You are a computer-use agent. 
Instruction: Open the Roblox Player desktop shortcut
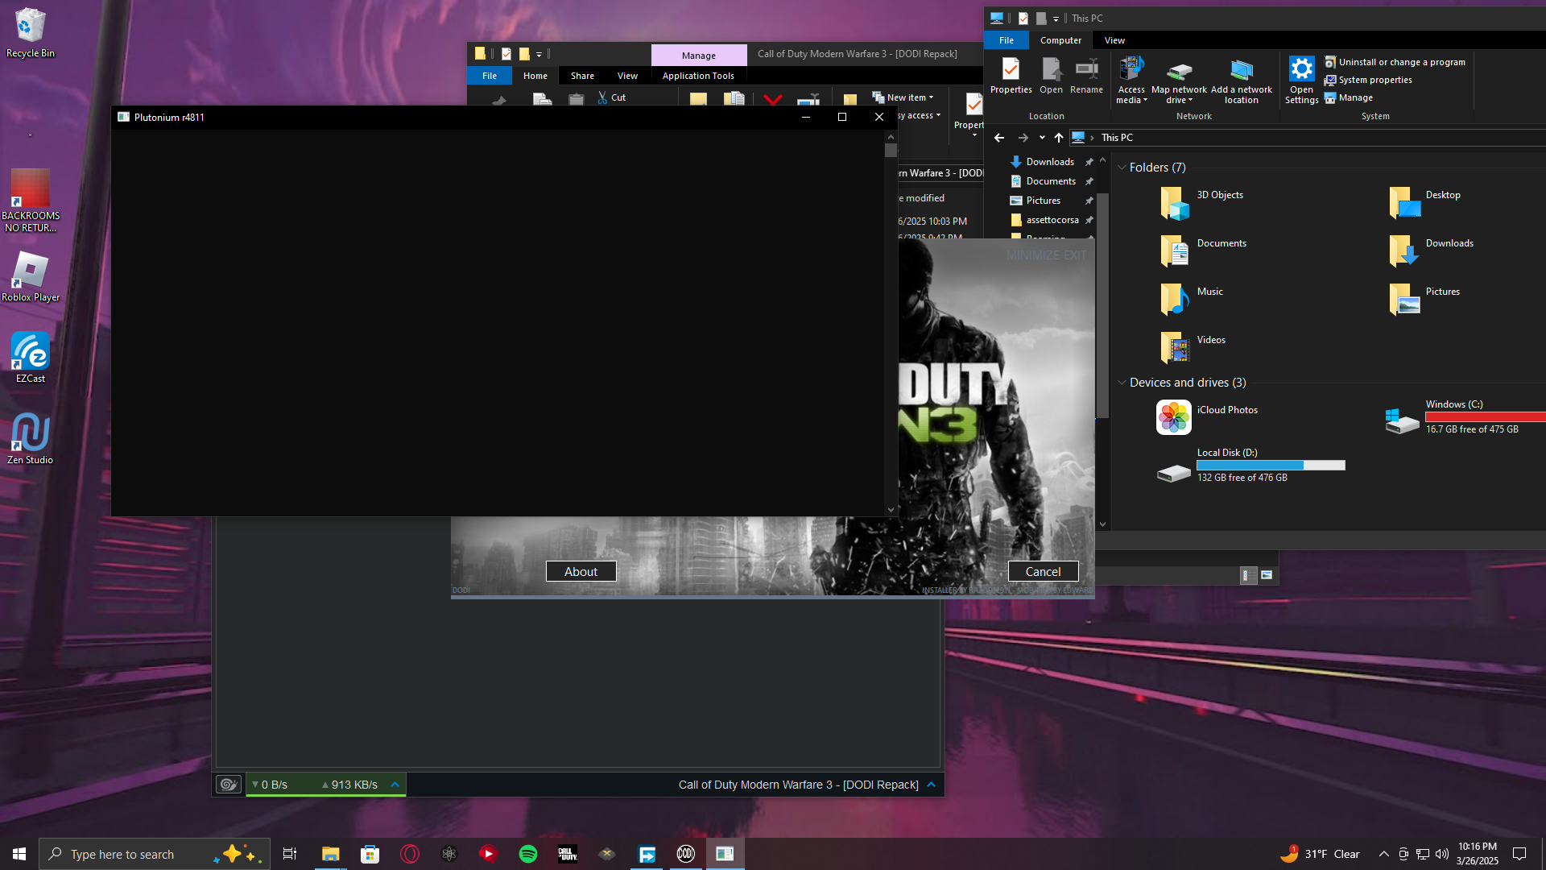31,272
